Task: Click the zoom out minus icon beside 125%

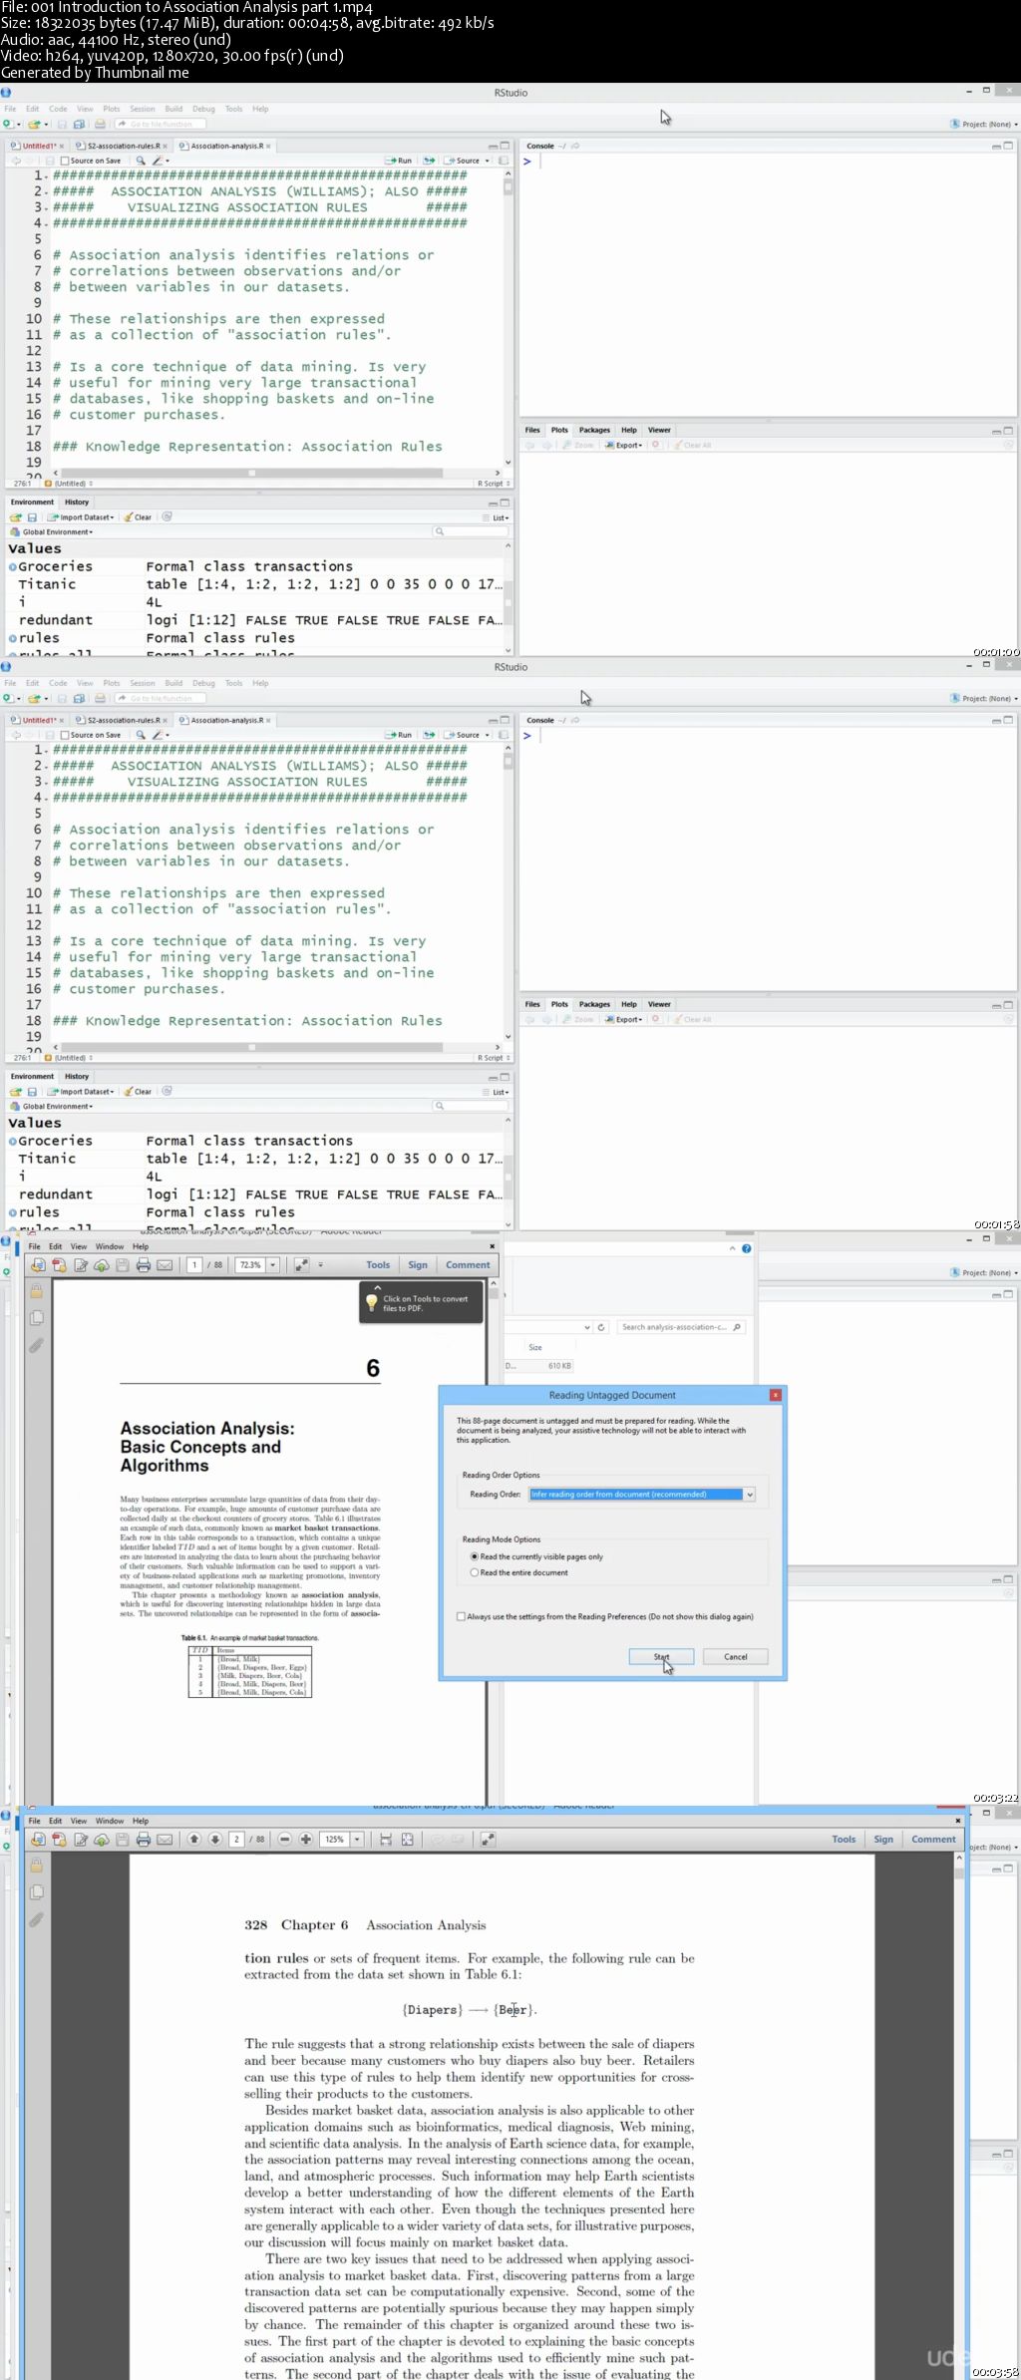Action: (284, 1839)
